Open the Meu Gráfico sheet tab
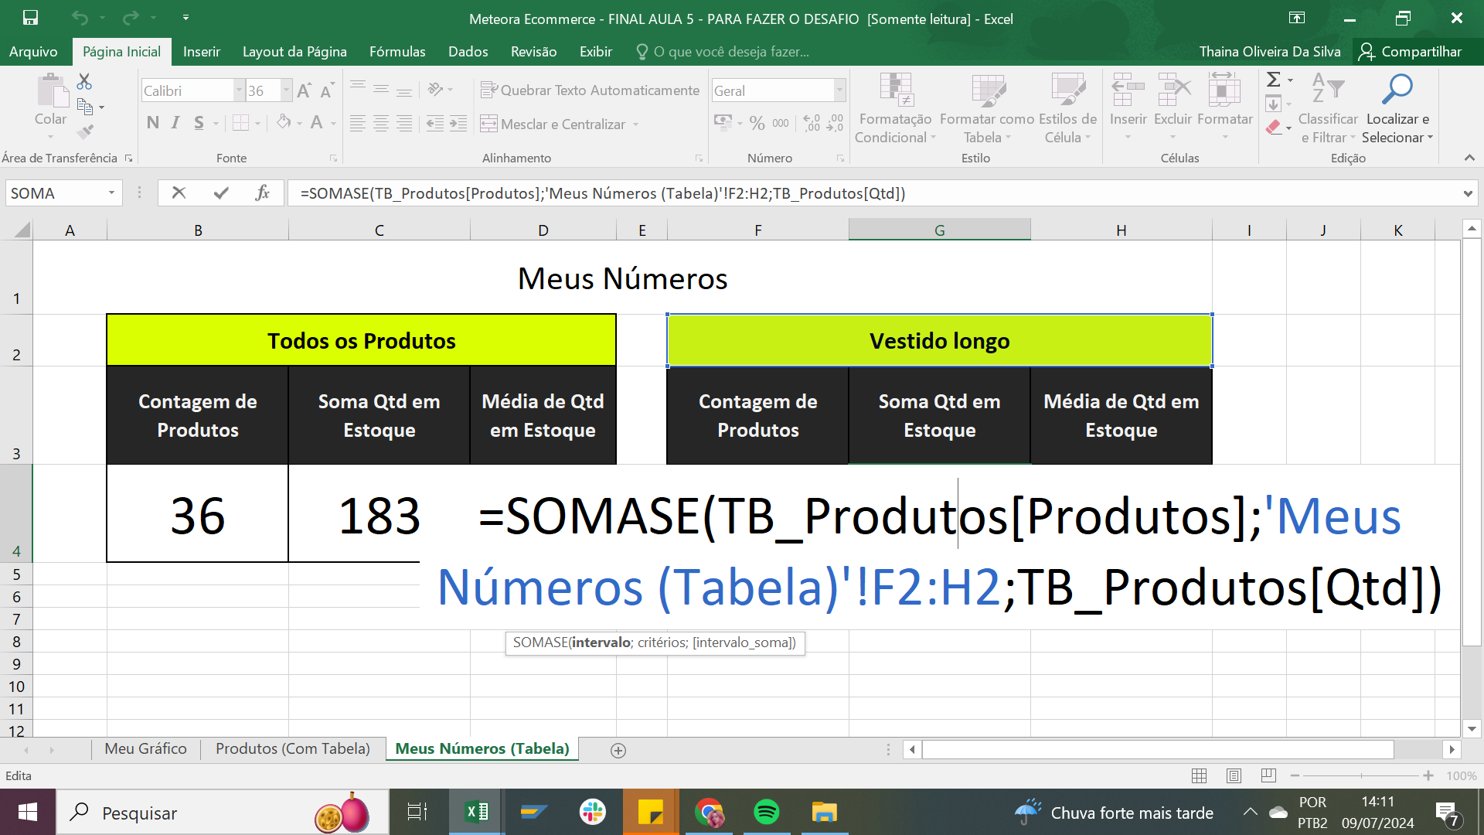 [145, 748]
